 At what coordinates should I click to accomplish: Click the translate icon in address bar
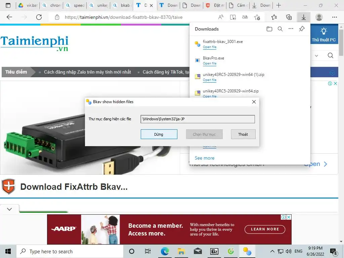point(245,17)
